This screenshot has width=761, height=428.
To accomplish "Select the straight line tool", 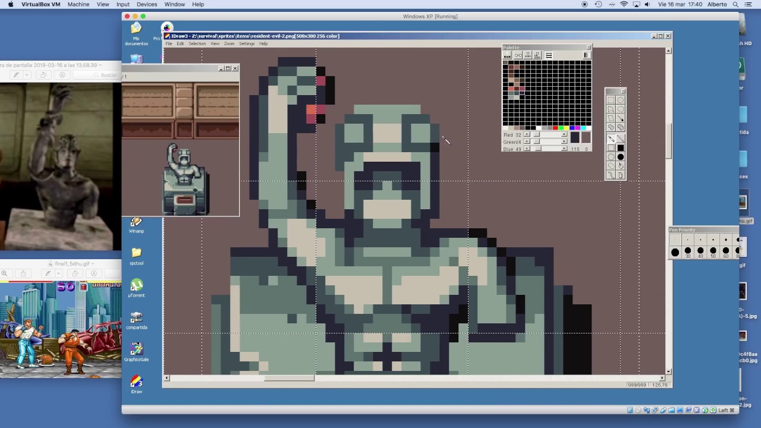I will pos(620,139).
